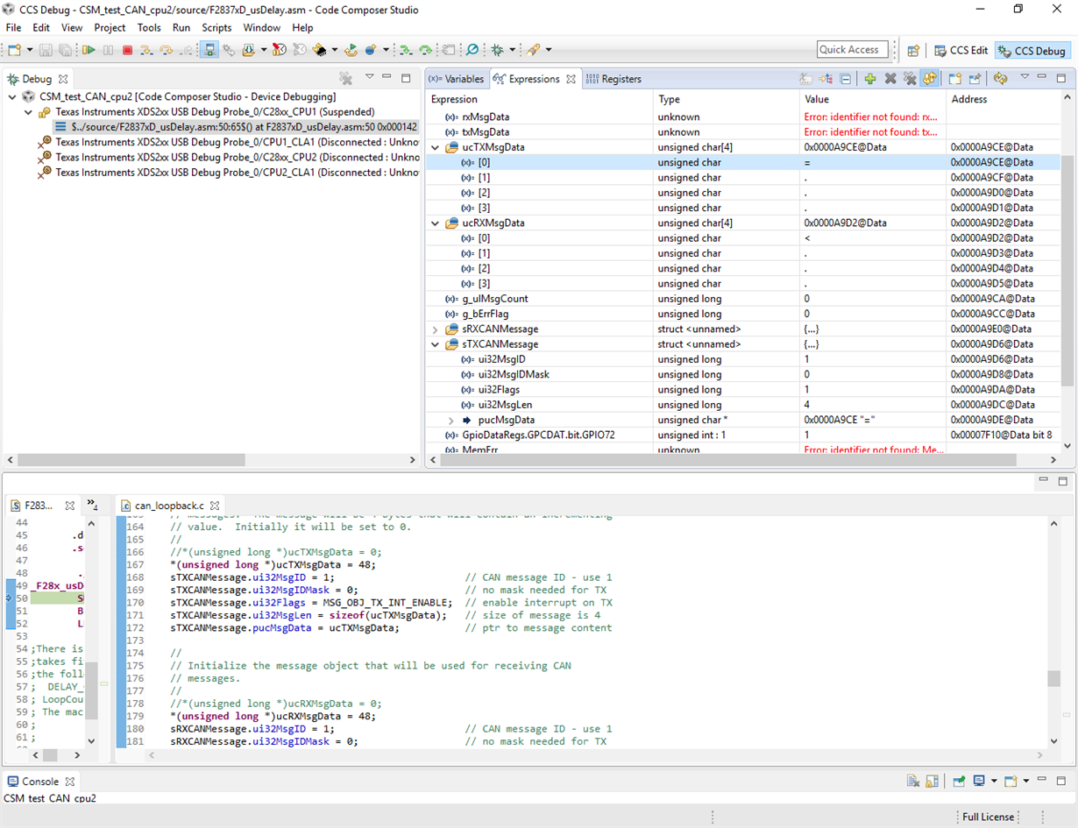Toggle Scroll Lock in the Console
Screen dimensions: 1078x828
932,782
